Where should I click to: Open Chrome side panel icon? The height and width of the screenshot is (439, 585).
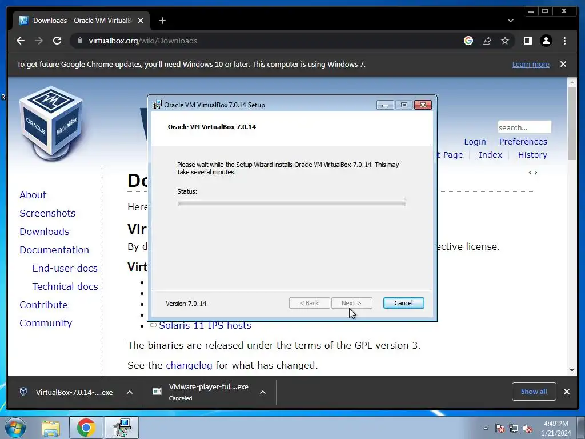[527, 41]
